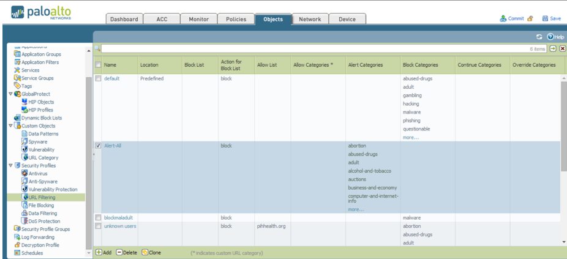Open the Monitor tab
Viewport: 567px width, 259px height.
coord(198,19)
